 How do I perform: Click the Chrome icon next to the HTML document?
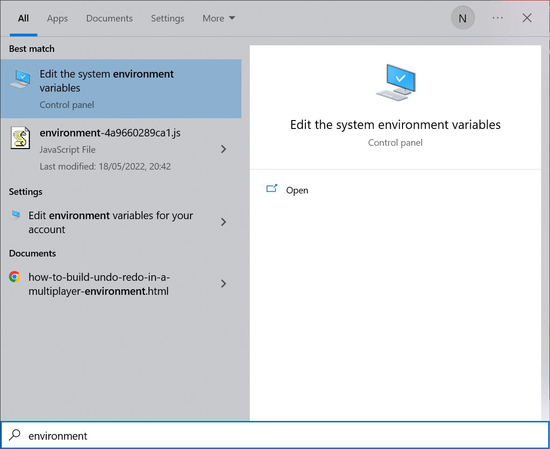pyautogui.click(x=14, y=277)
